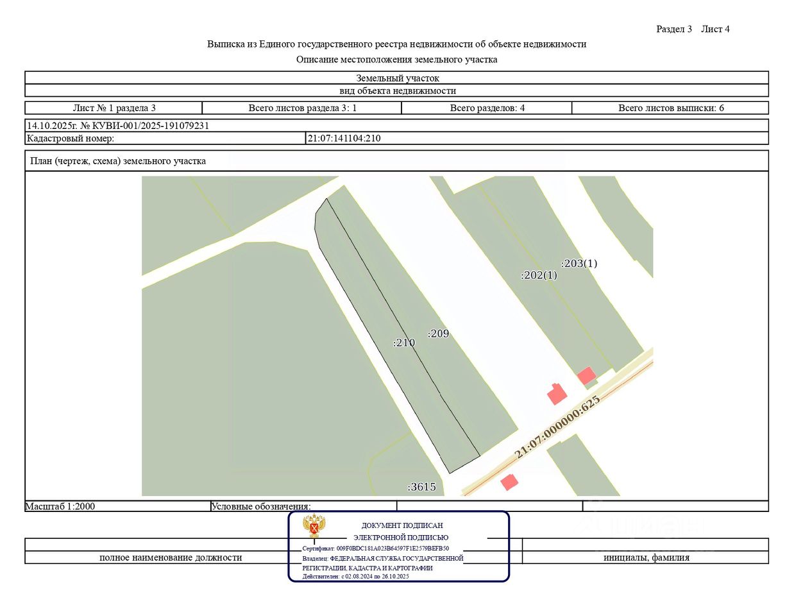The width and height of the screenshot is (794, 614).
Task: Select parcel label :209 on the plan
Action: (439, 334)
